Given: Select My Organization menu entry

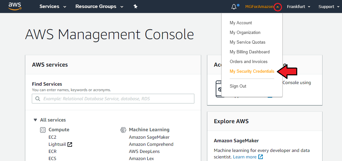Looking at the screenshot, I should pyautogui.click(x=245, y=33).
